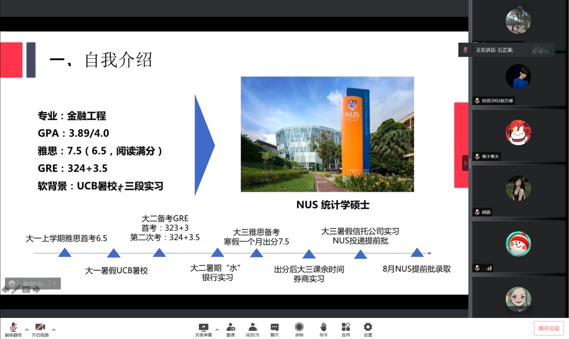Expand share options arrow beside 共享屏幕

[217, 330]
